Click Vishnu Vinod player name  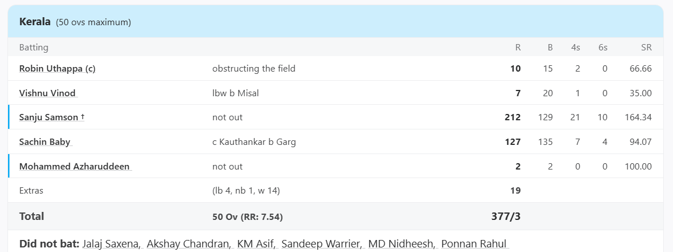[x=47, y=93]
